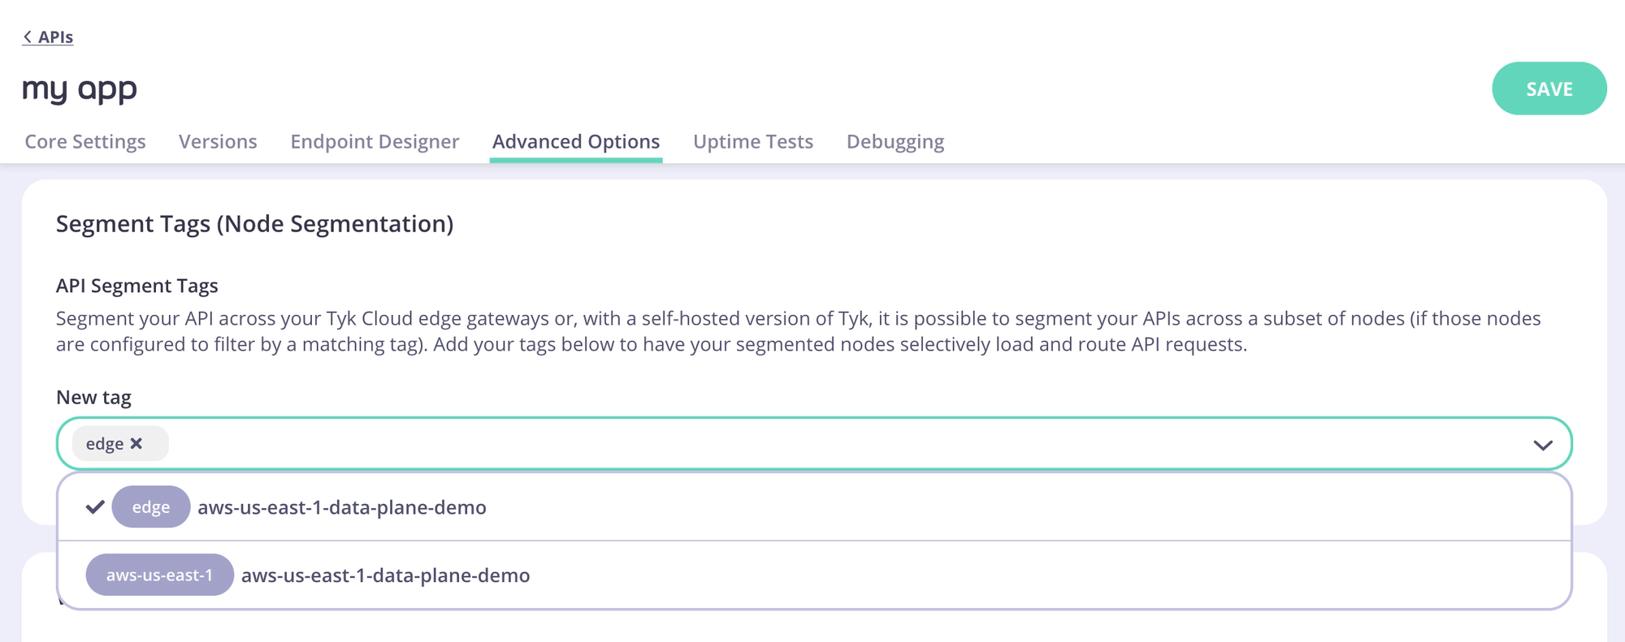Select the Advanced Options tab

point(576,141)
